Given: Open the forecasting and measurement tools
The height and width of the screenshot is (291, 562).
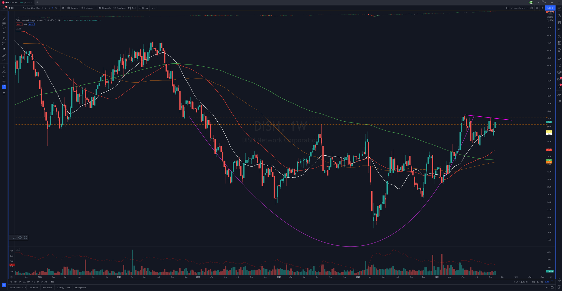Looking at the screenshot, I should (4, 44).
